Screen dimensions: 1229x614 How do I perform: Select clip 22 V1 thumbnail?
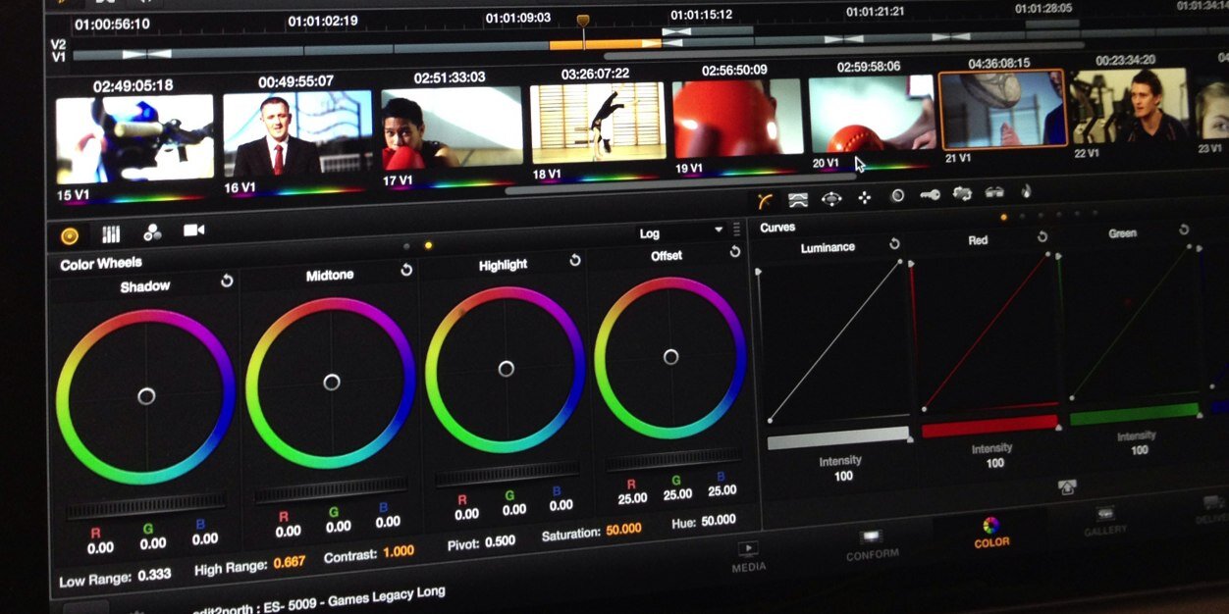pos(1130,106)
